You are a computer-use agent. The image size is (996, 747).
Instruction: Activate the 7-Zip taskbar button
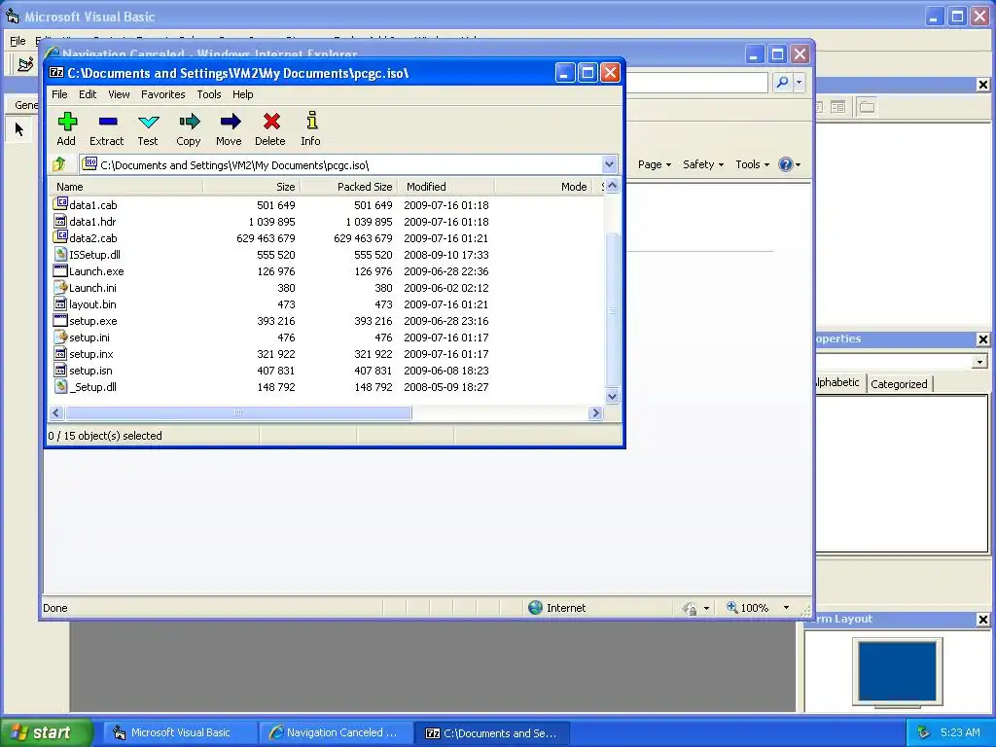(492, 732)
